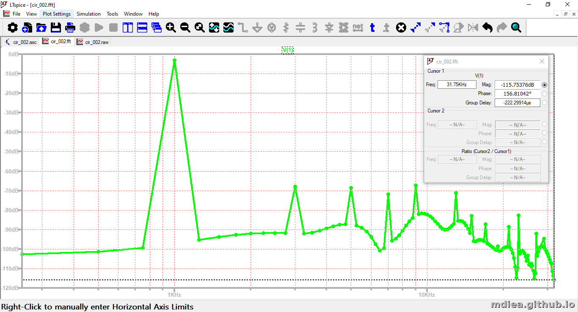Click the Cursor 1 Mag value field
The width and height of the screenshot is (578, 312).
(x=517, y=85)
